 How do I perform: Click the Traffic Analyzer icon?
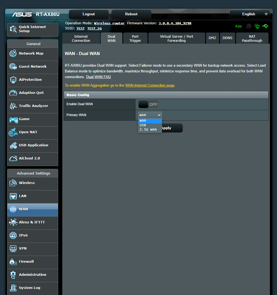[x=13, y=106]
